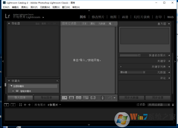Click the filmstrip grid view icon
Viewport: 178px width, 128px height.
click(21, 105)
